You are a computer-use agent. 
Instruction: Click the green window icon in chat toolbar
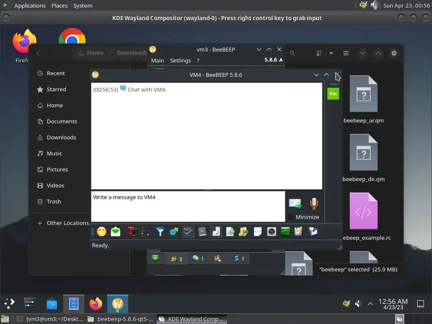(x=285, y=232)
